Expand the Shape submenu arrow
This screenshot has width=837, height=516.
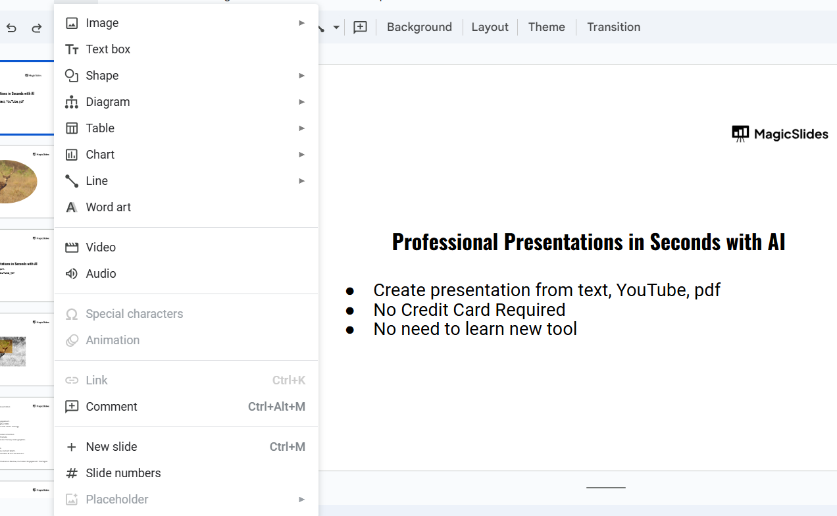click(301, 76)
